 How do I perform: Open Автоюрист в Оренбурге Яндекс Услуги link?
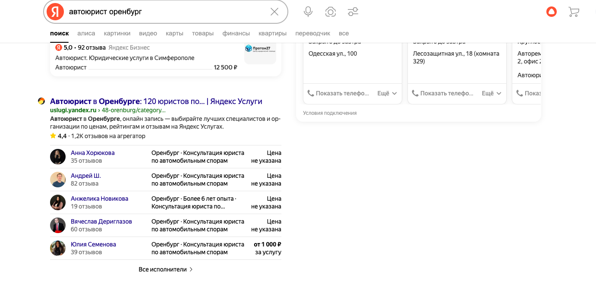(x=156, y=101)
